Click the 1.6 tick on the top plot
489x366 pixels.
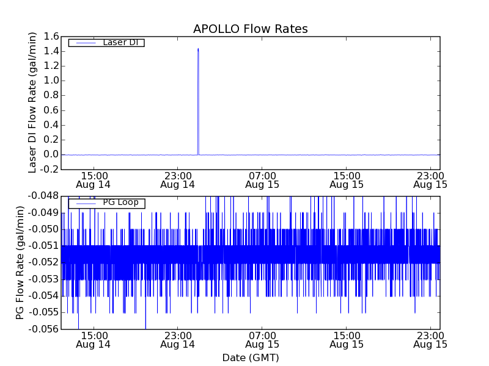click(x=51, y=37)
